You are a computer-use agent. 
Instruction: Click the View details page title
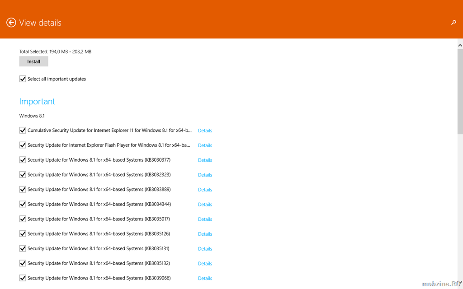(40, 23)
